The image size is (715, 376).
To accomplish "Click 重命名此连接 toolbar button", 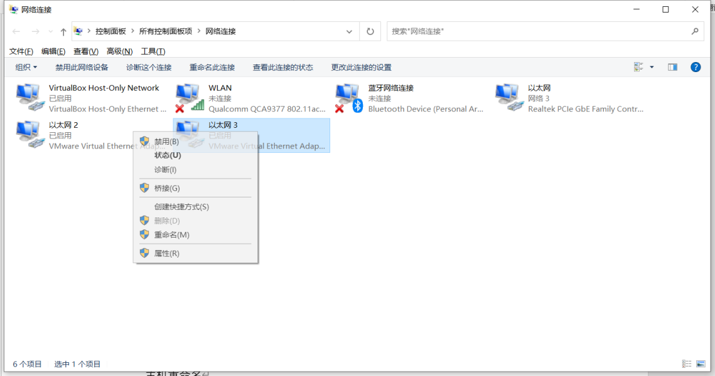I will [212, 68].
